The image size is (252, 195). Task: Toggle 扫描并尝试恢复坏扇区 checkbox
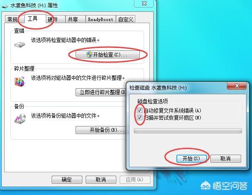click(x=139, y=118)
